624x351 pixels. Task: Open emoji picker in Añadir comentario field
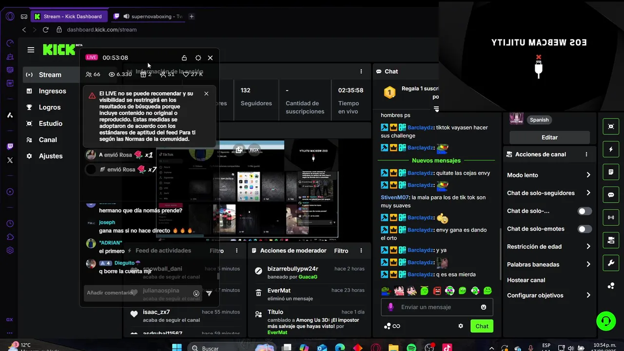pos(196,293)
